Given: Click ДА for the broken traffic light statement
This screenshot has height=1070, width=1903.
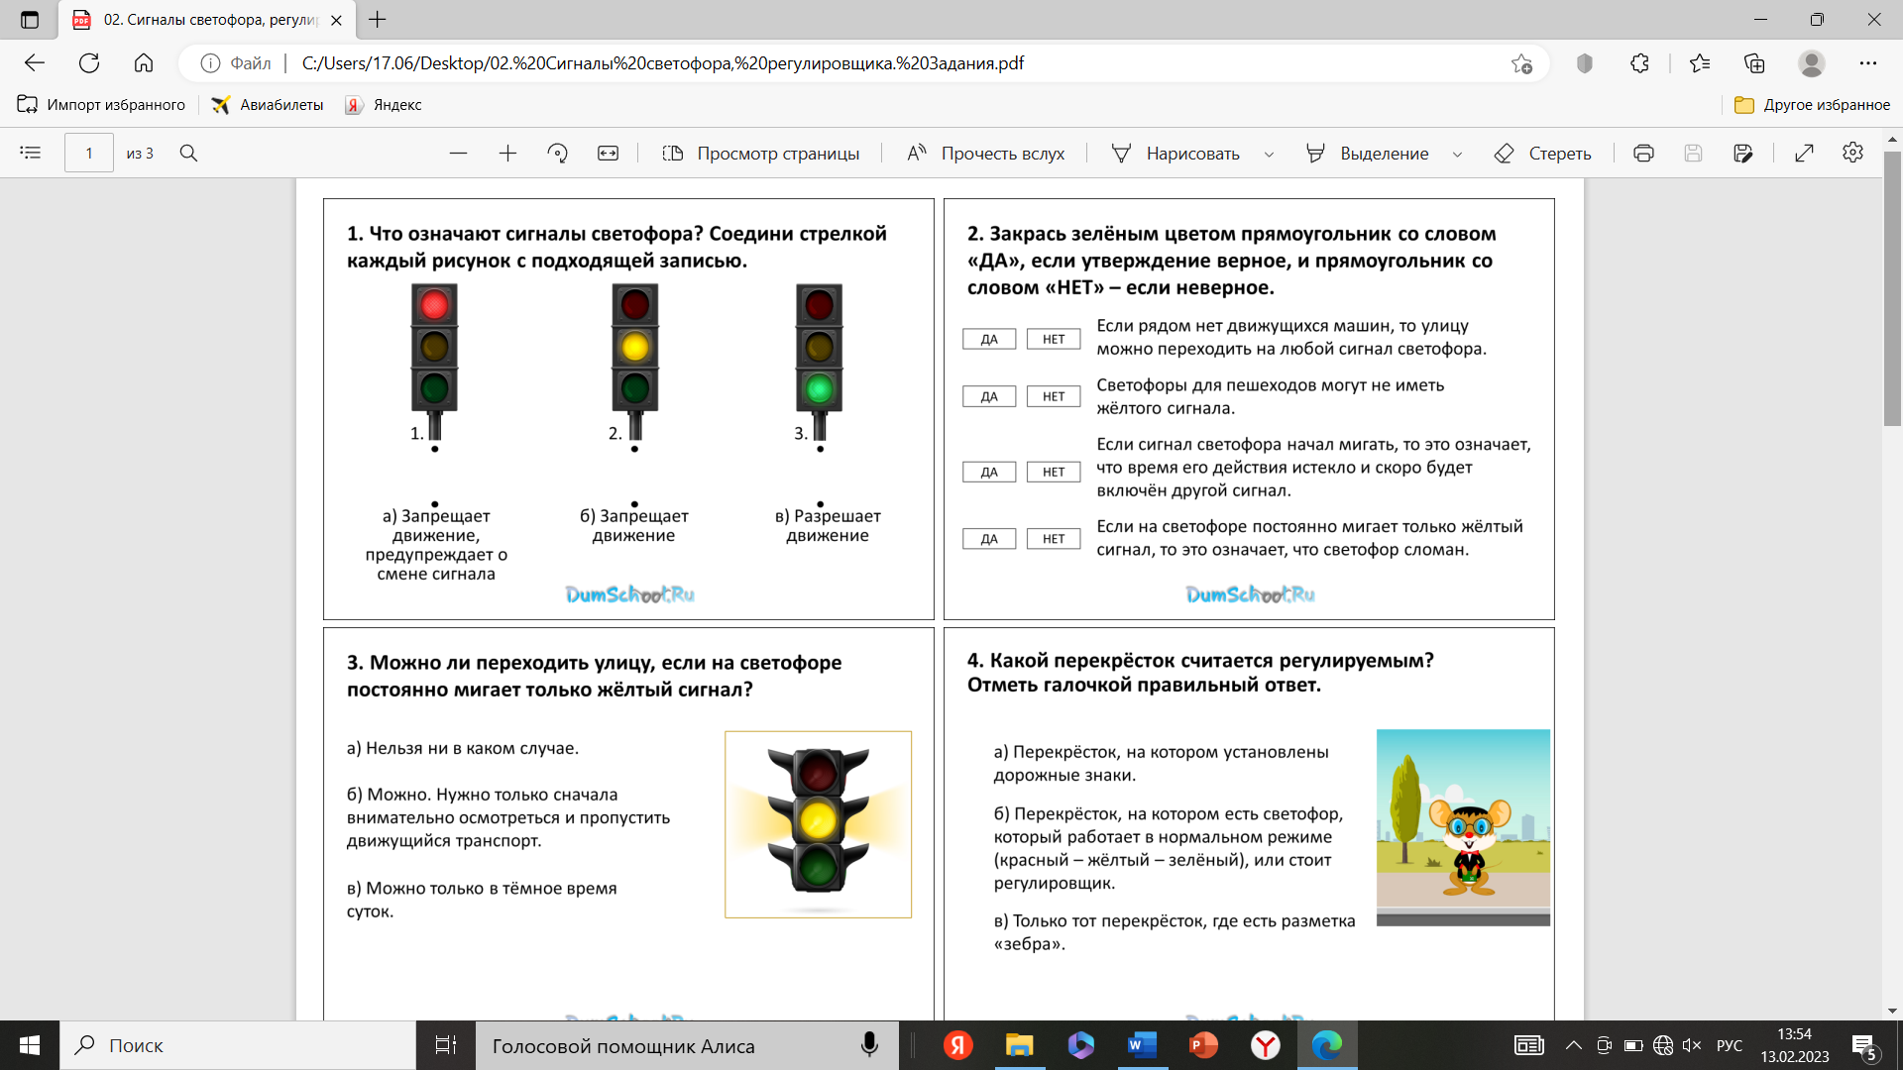Looking at the screenshot, I should 989,539.
